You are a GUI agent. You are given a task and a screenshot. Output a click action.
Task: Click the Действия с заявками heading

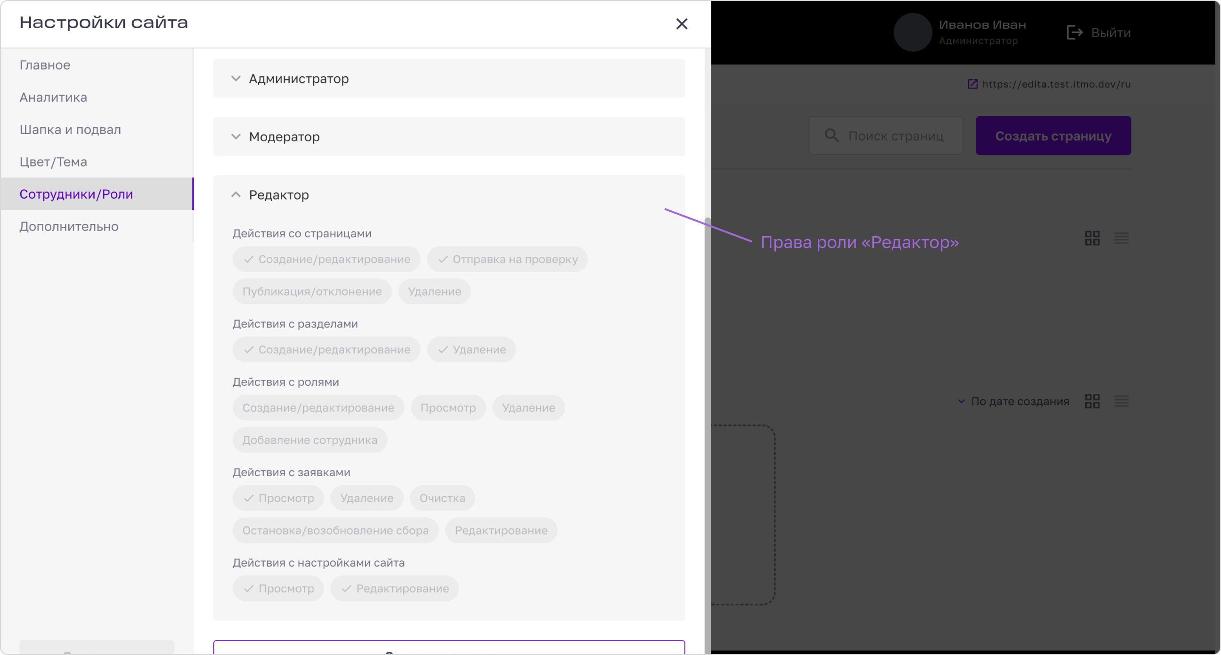tap(291, 472)
